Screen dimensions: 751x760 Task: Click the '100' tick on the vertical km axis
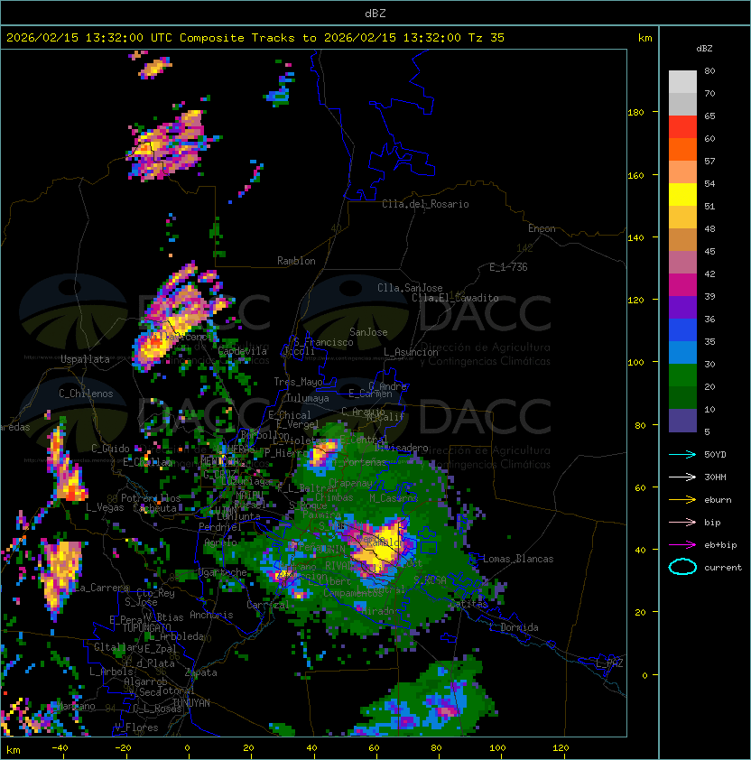(635, 363)
